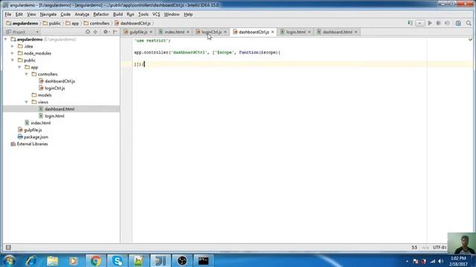Image resolution: width=476 pixels, height=267 pixels.
Task: Open the Navigate menu
Action: pos(48,14)
